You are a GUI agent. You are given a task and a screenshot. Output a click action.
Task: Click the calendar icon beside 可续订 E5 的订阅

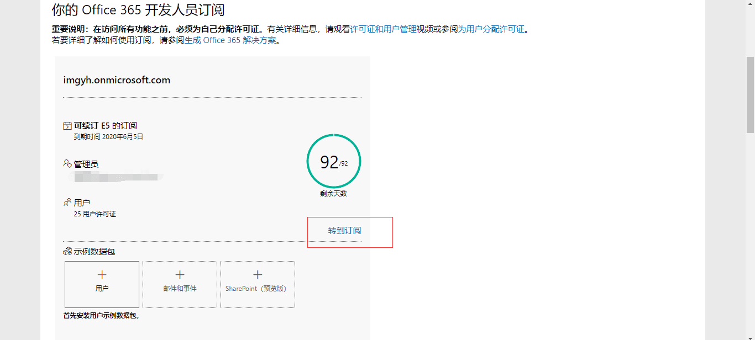67,126
